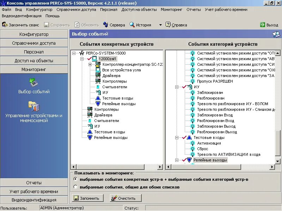The image size is (282, 211).
Task: Select radio 'выбранные события, общие для обоих списков'
Action: pyautogui.click(x=75, y=187)
